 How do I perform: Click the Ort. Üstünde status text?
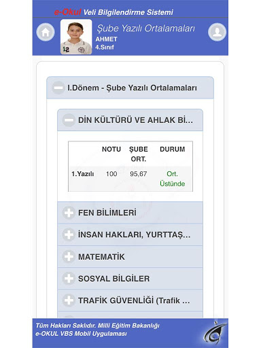tap(172, 179)
